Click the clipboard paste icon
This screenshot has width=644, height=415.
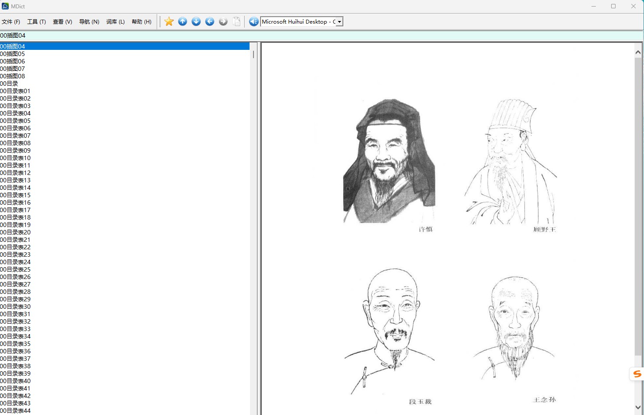pos(237,21)
